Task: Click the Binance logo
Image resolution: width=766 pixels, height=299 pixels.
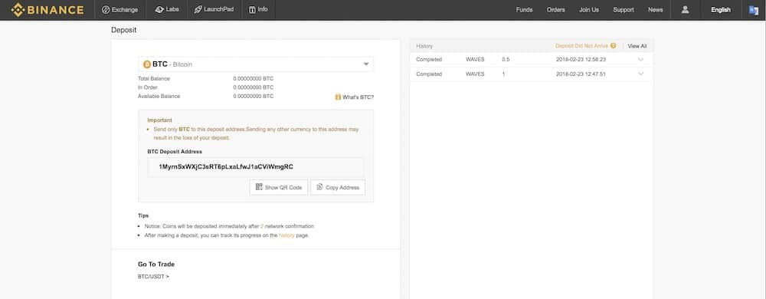Action: click(47, 10)
